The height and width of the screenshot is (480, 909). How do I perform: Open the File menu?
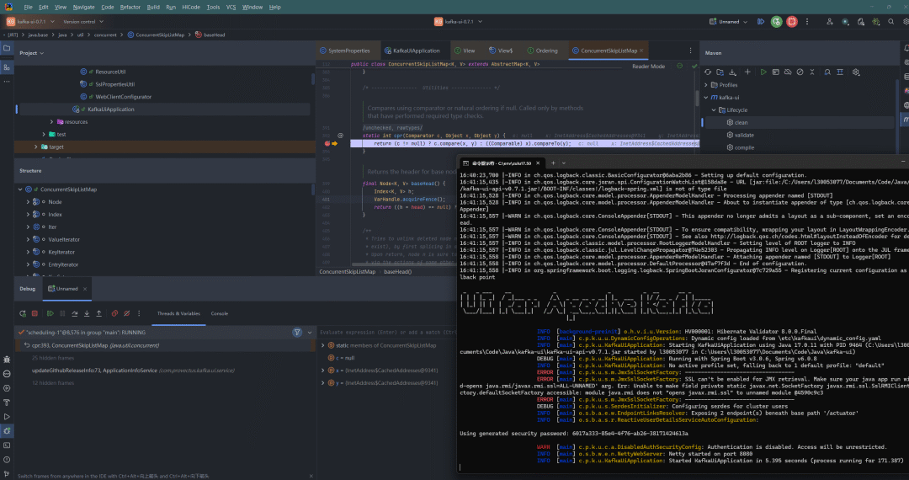coord(28,7)
